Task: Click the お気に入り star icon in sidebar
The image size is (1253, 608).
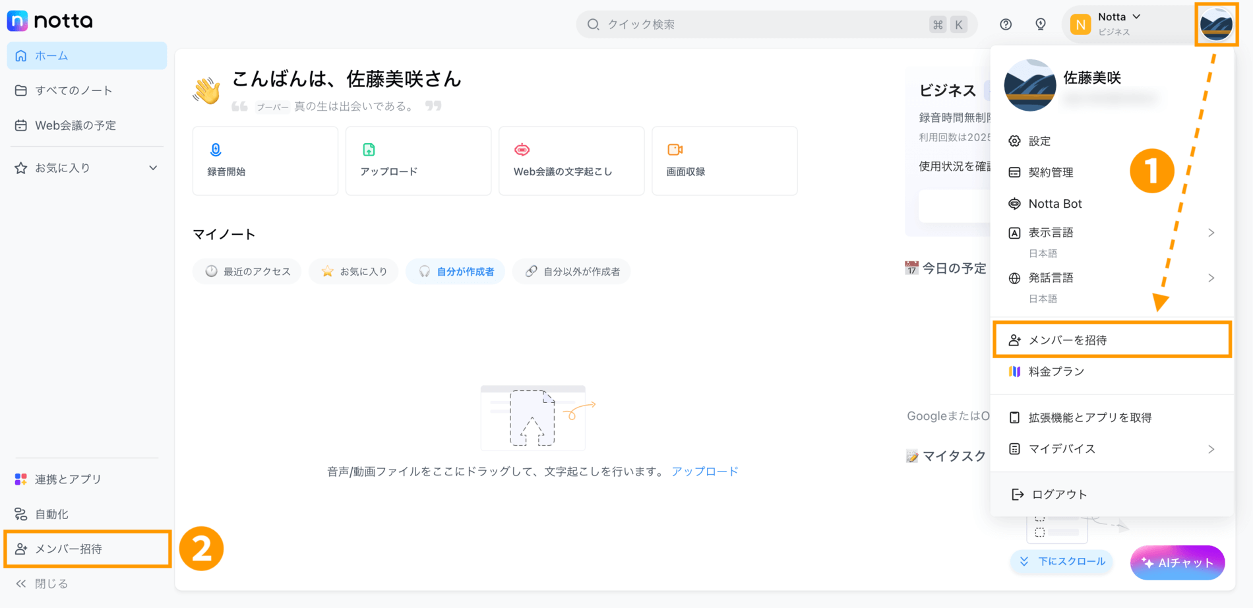Action: point(21,168)
